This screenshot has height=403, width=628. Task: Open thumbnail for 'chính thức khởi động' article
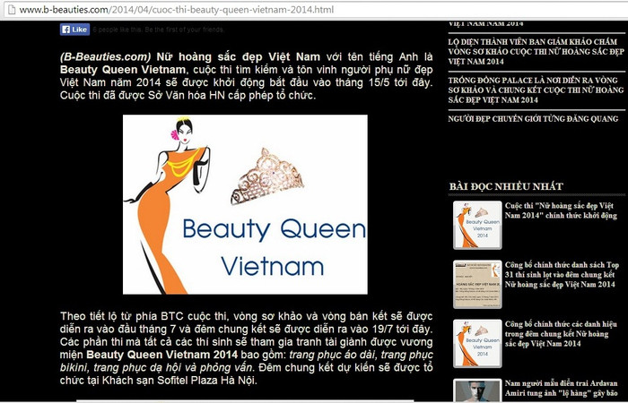477,225
